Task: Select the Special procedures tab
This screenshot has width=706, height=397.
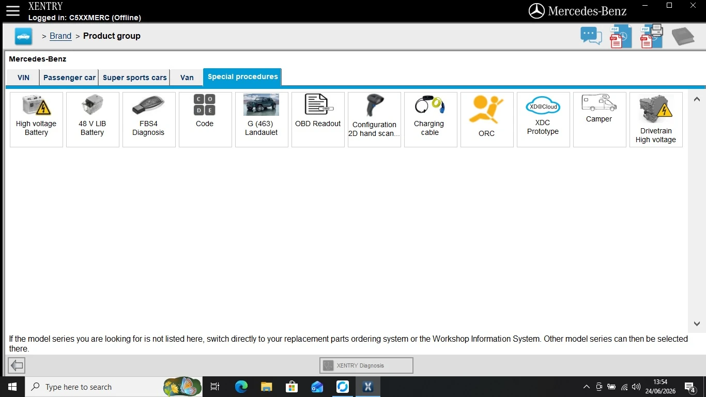Action: point(242,77)
